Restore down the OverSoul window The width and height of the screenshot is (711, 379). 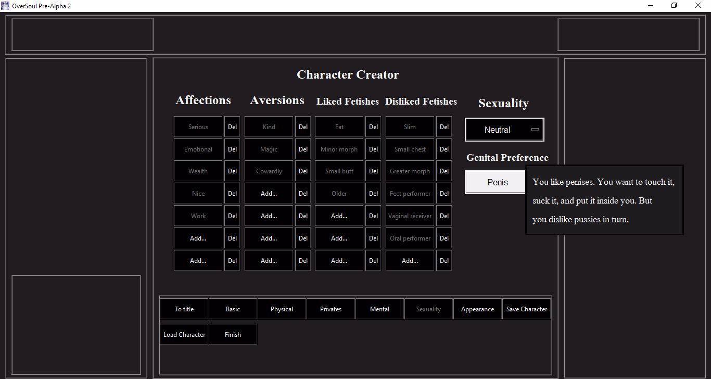point(674,5)
